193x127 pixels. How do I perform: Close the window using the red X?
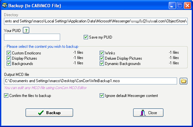(187, 6)
